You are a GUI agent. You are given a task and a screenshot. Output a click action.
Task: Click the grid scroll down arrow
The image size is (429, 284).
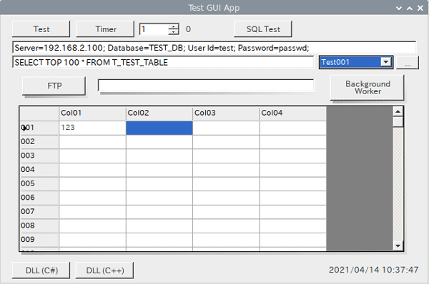coord(398,245)
